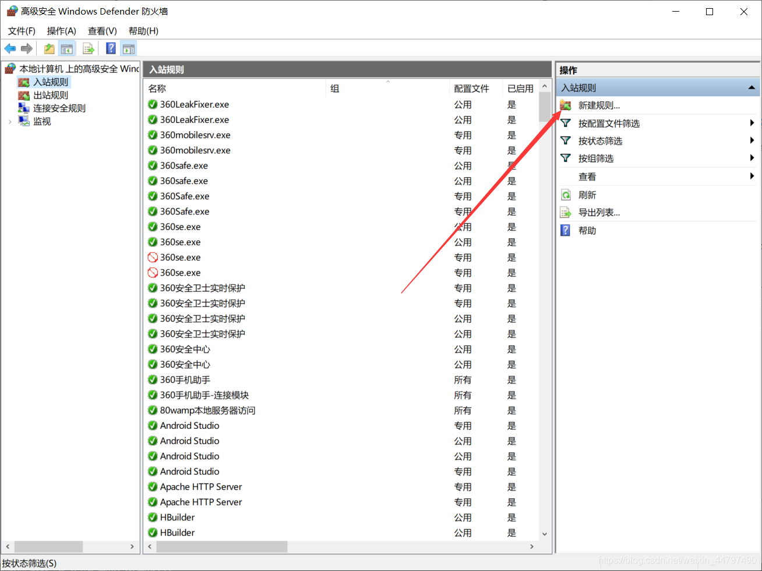Click the rule list vertical scrollbar down arrow
This screenshot has width=762, height=571.
click(x=545, y=534)
